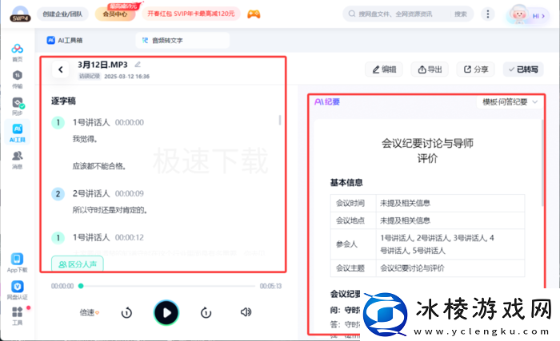560x341 pixels.
Task: Mute audio with the speaker icon
Action: (x=246, y=312)
